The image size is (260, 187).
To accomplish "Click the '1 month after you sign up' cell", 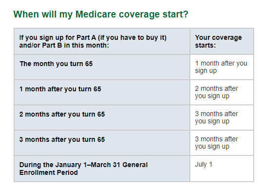I will click(x=222, y=67).
